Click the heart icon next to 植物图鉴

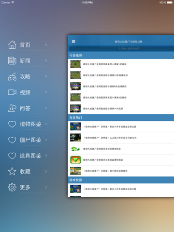12,124
